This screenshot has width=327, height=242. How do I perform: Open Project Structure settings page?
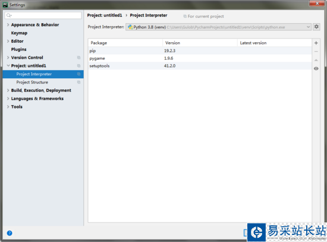[x=32, y=82]
